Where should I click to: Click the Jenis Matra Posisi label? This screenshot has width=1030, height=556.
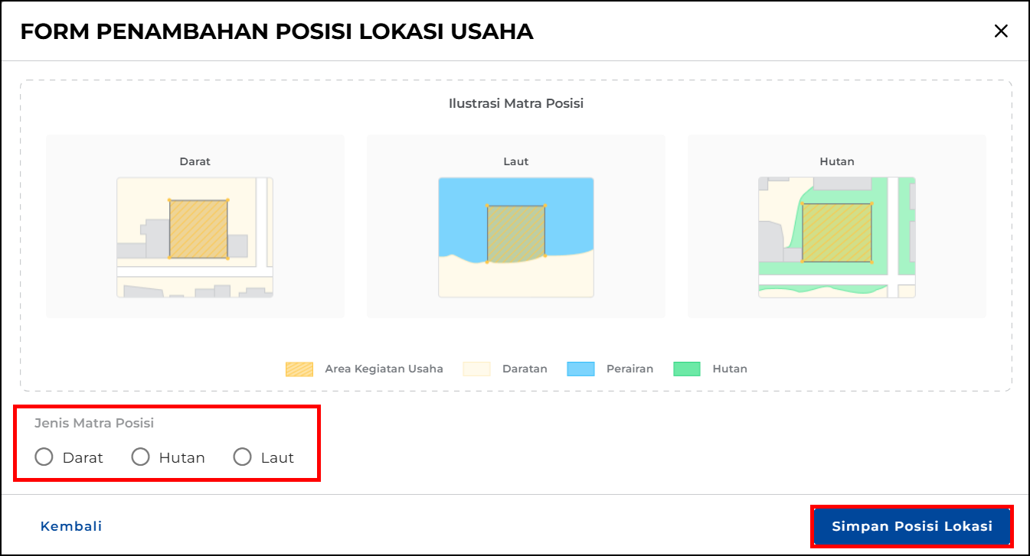point(94,423)
